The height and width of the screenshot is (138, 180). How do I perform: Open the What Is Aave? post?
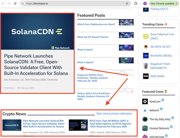(85, 49)
